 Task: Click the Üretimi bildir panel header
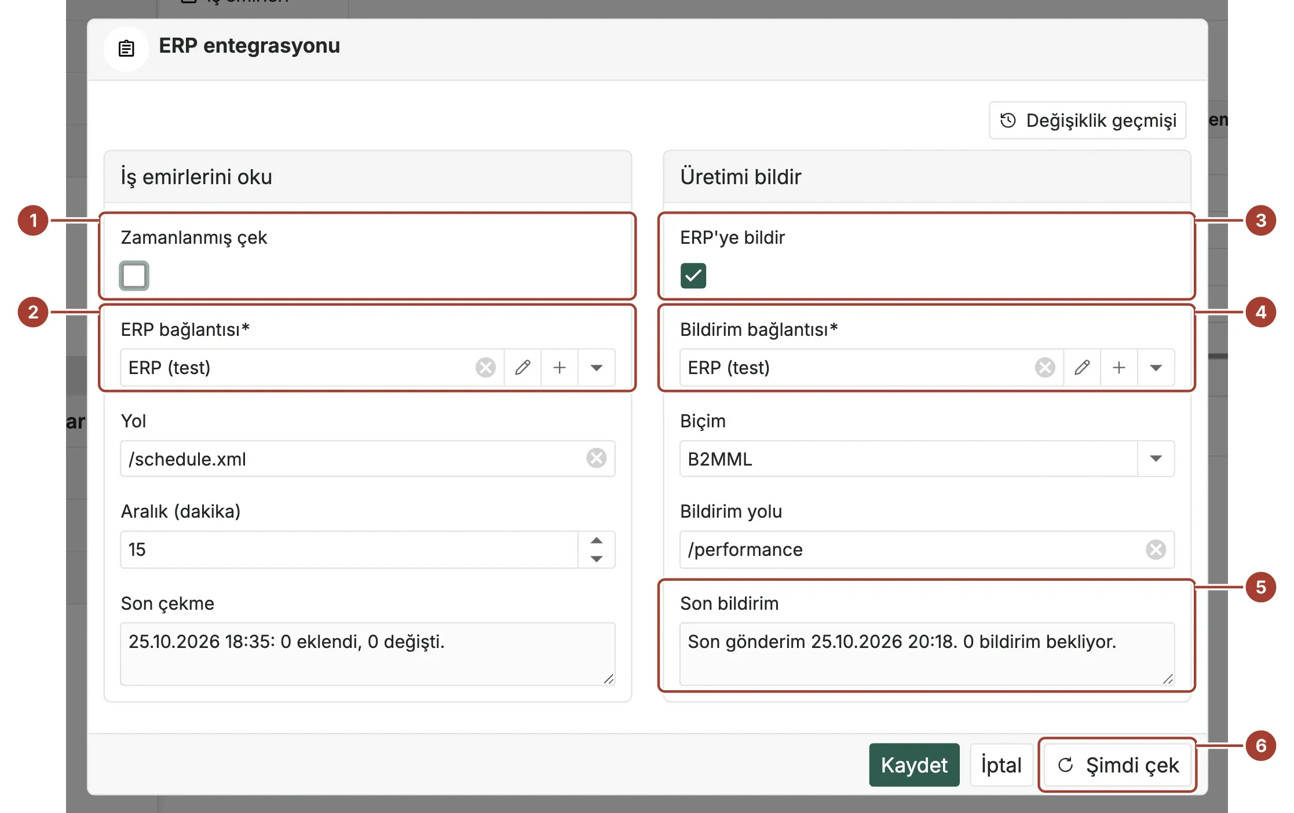tap(927, 177)
